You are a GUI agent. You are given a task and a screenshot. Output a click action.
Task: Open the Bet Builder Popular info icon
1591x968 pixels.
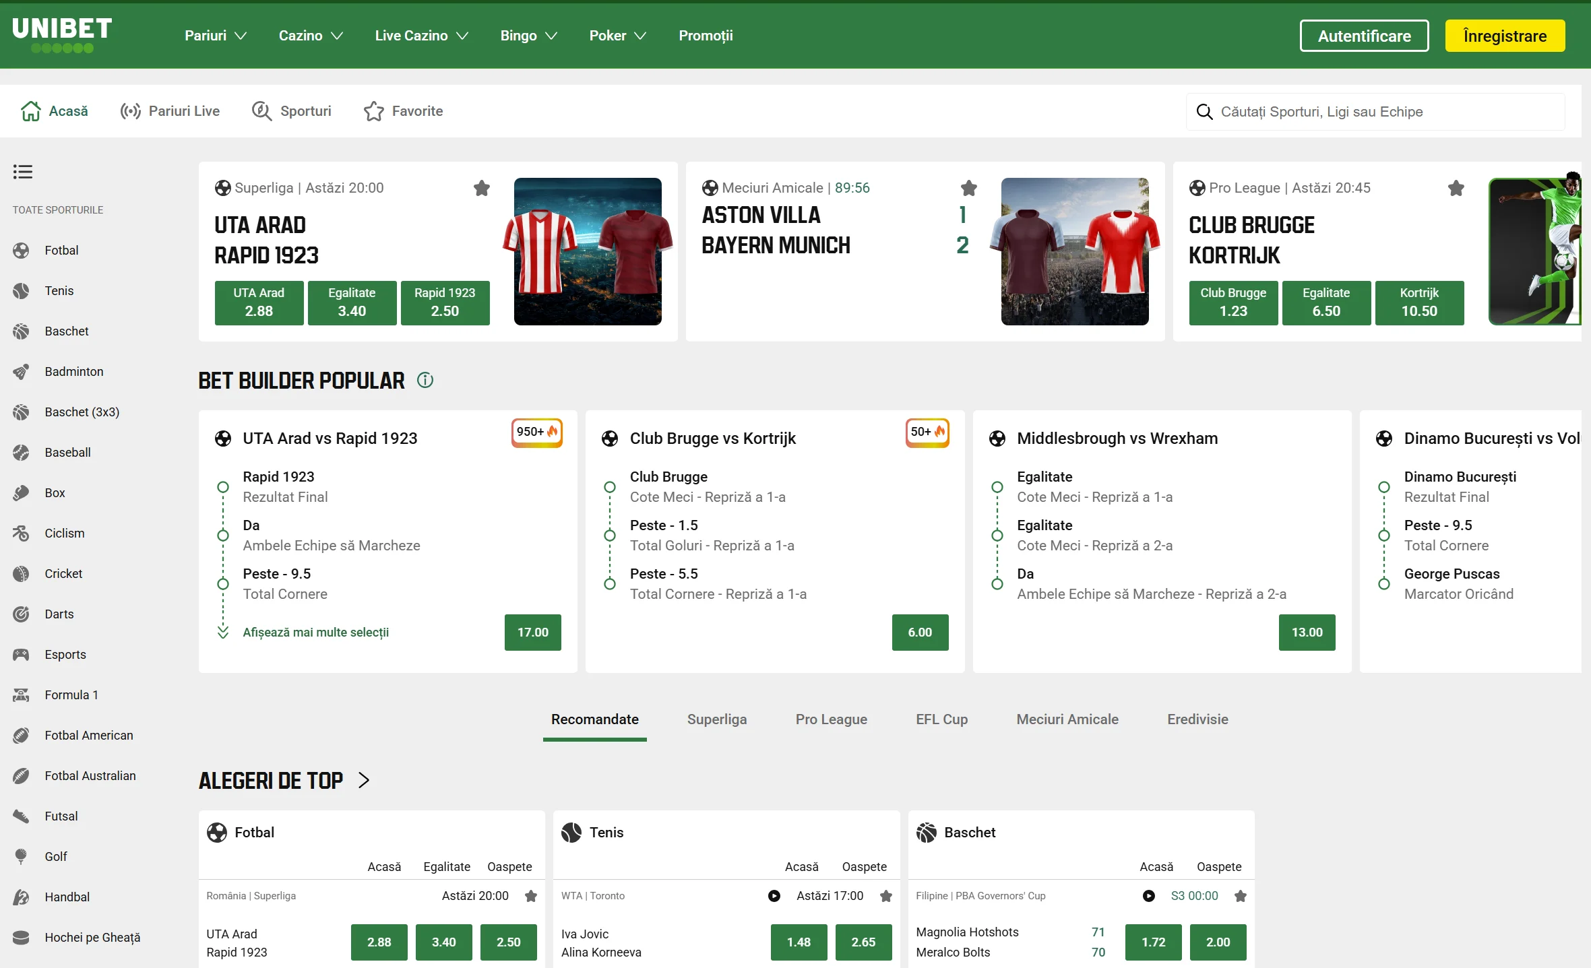point(425,380)
